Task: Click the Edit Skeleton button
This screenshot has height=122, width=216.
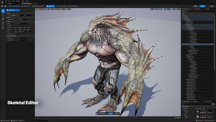Action: pyautogui.click(x=13, y=10)
